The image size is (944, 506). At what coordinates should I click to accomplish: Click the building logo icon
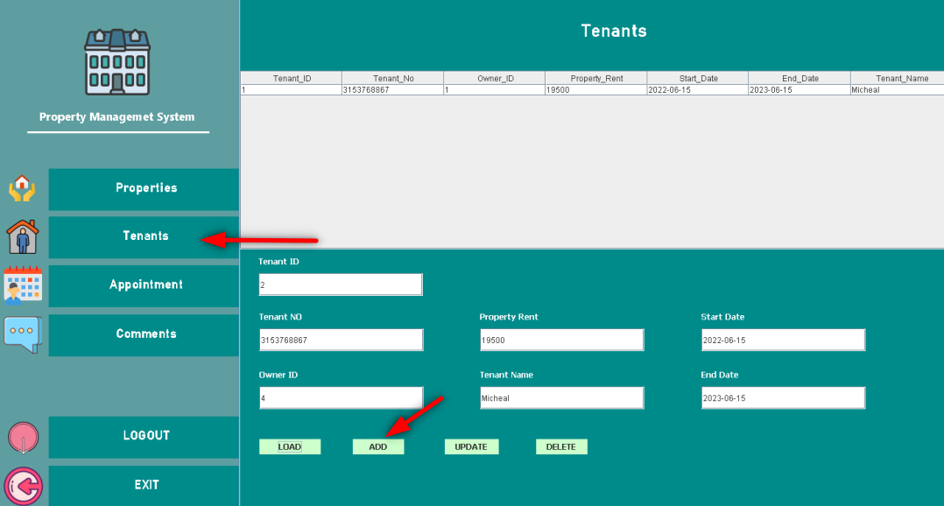click(x=117, y=62)
